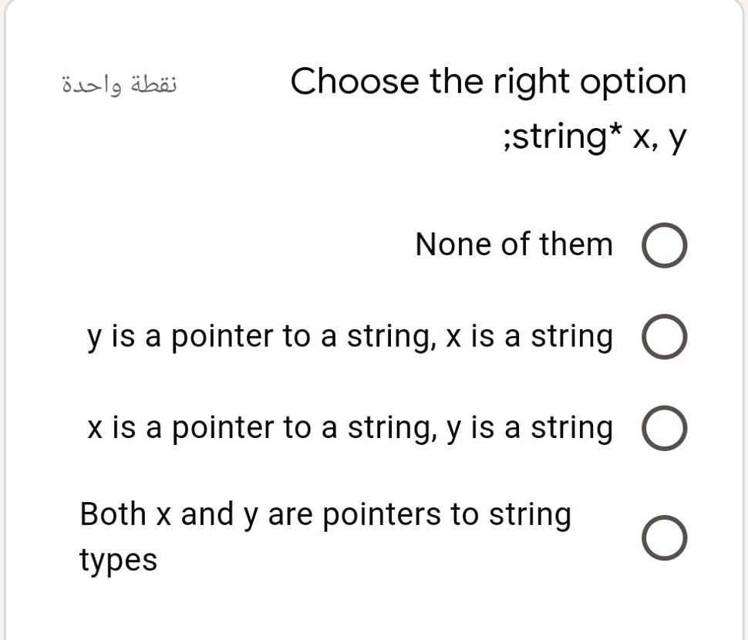Click the "string* x, y" code line
Viewport: 748px width, 640px height.
(595, 138)
